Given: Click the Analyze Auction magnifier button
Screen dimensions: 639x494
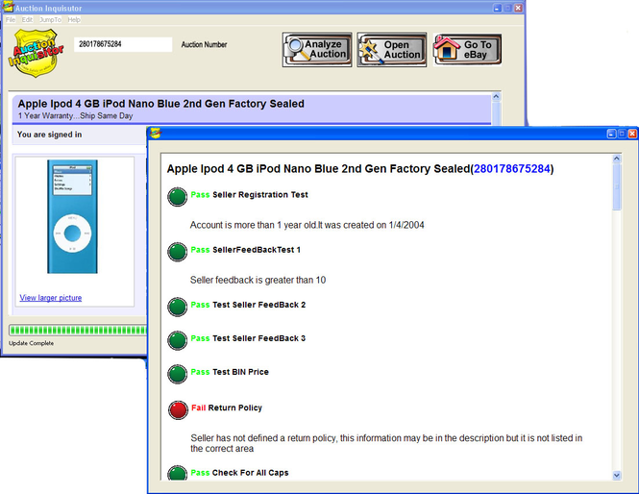Looking at the screenshot, I should (316, 49).
